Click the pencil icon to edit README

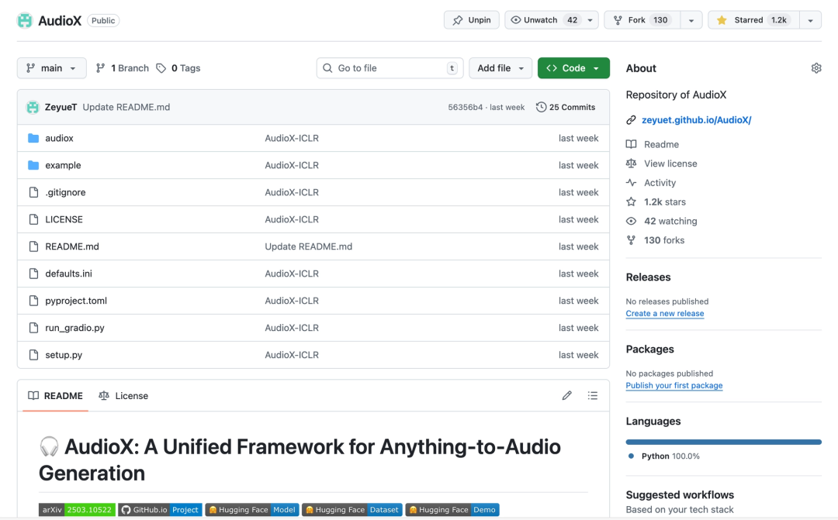point(567,396)
